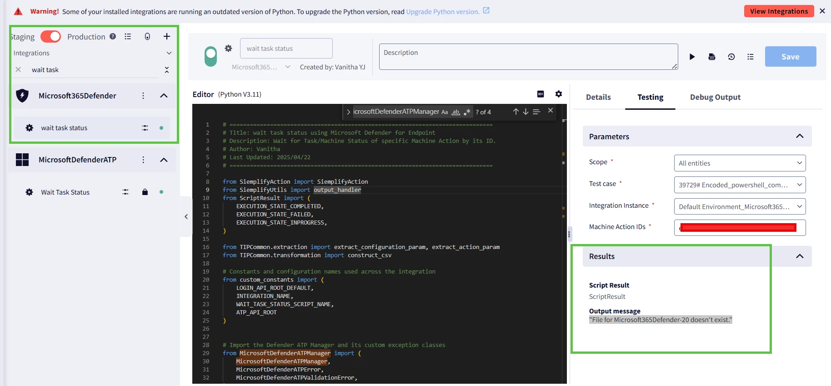Click the 'Upgrade Python version' link
This screenshot has width=831, height=386.
point(443,12)
